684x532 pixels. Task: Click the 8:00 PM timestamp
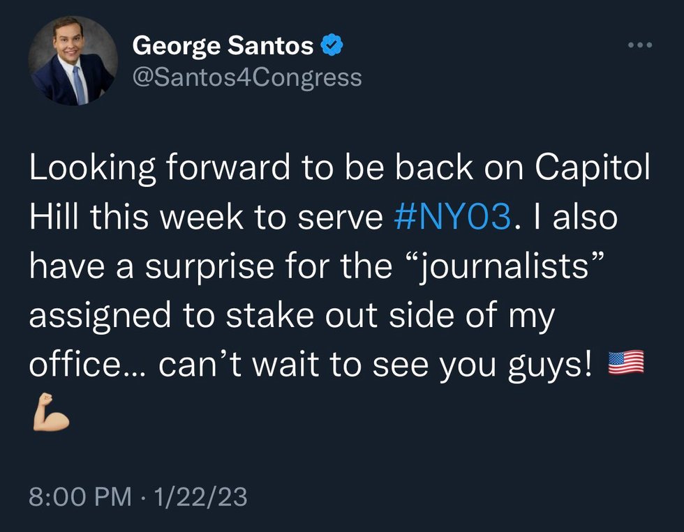(x=80, y=498)
